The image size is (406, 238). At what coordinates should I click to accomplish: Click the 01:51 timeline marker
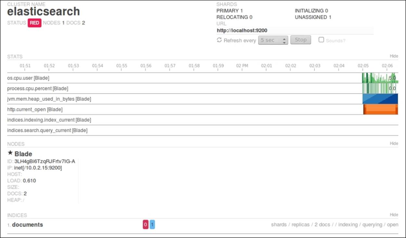click(x=25, y=66)
